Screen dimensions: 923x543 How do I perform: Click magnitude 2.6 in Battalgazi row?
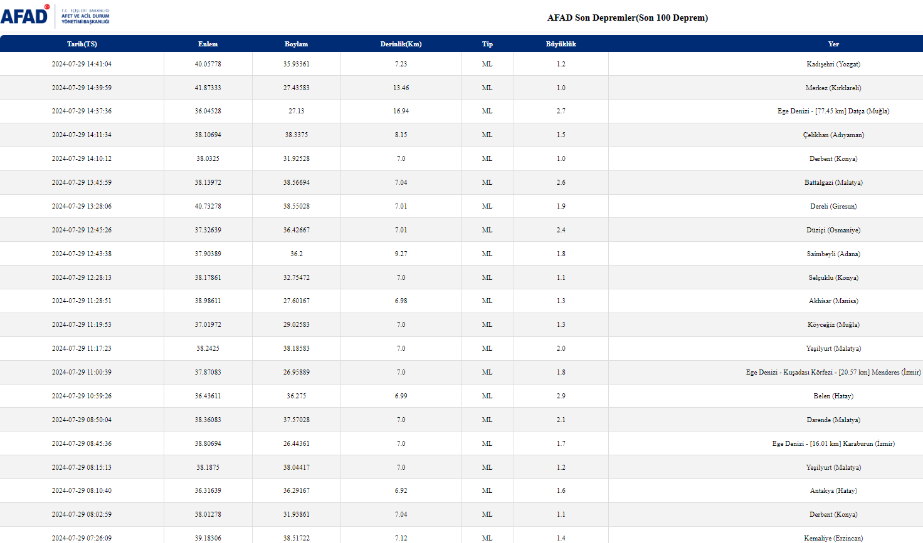561,182
